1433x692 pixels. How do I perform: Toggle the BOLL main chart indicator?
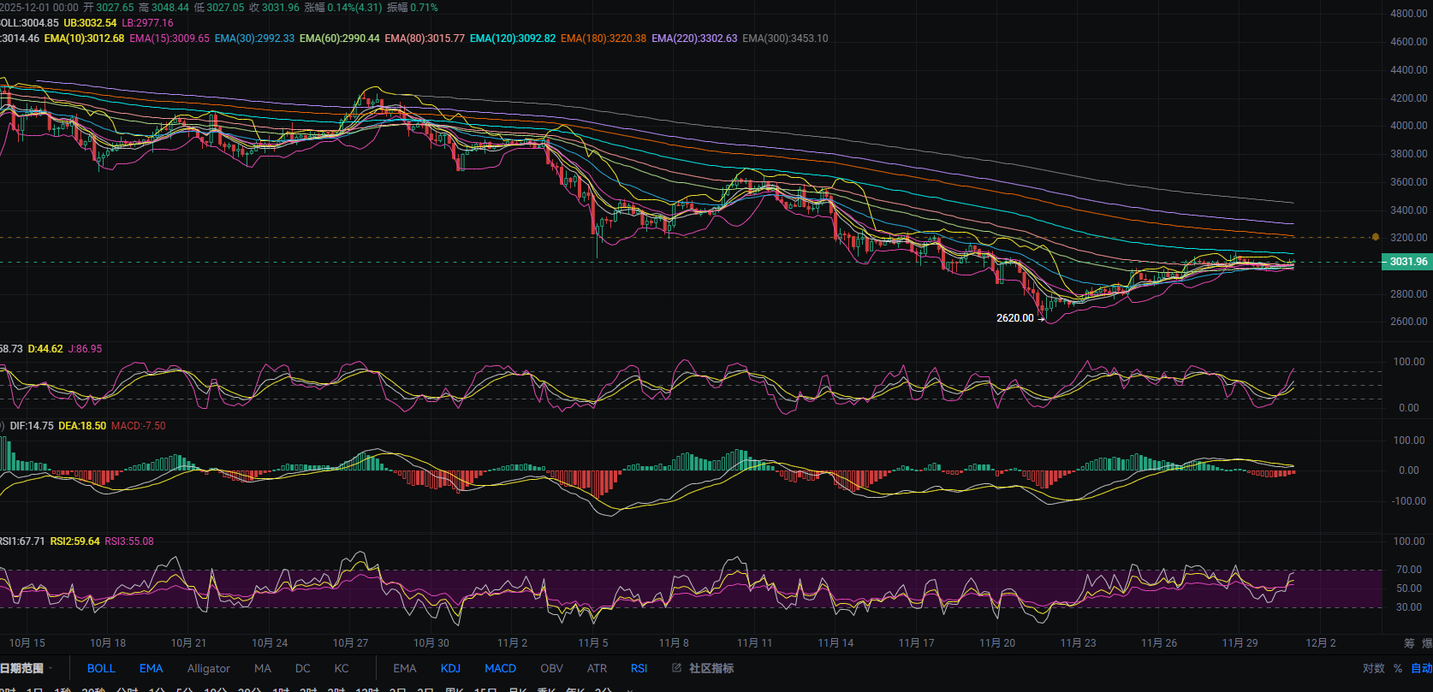point(101,668)
